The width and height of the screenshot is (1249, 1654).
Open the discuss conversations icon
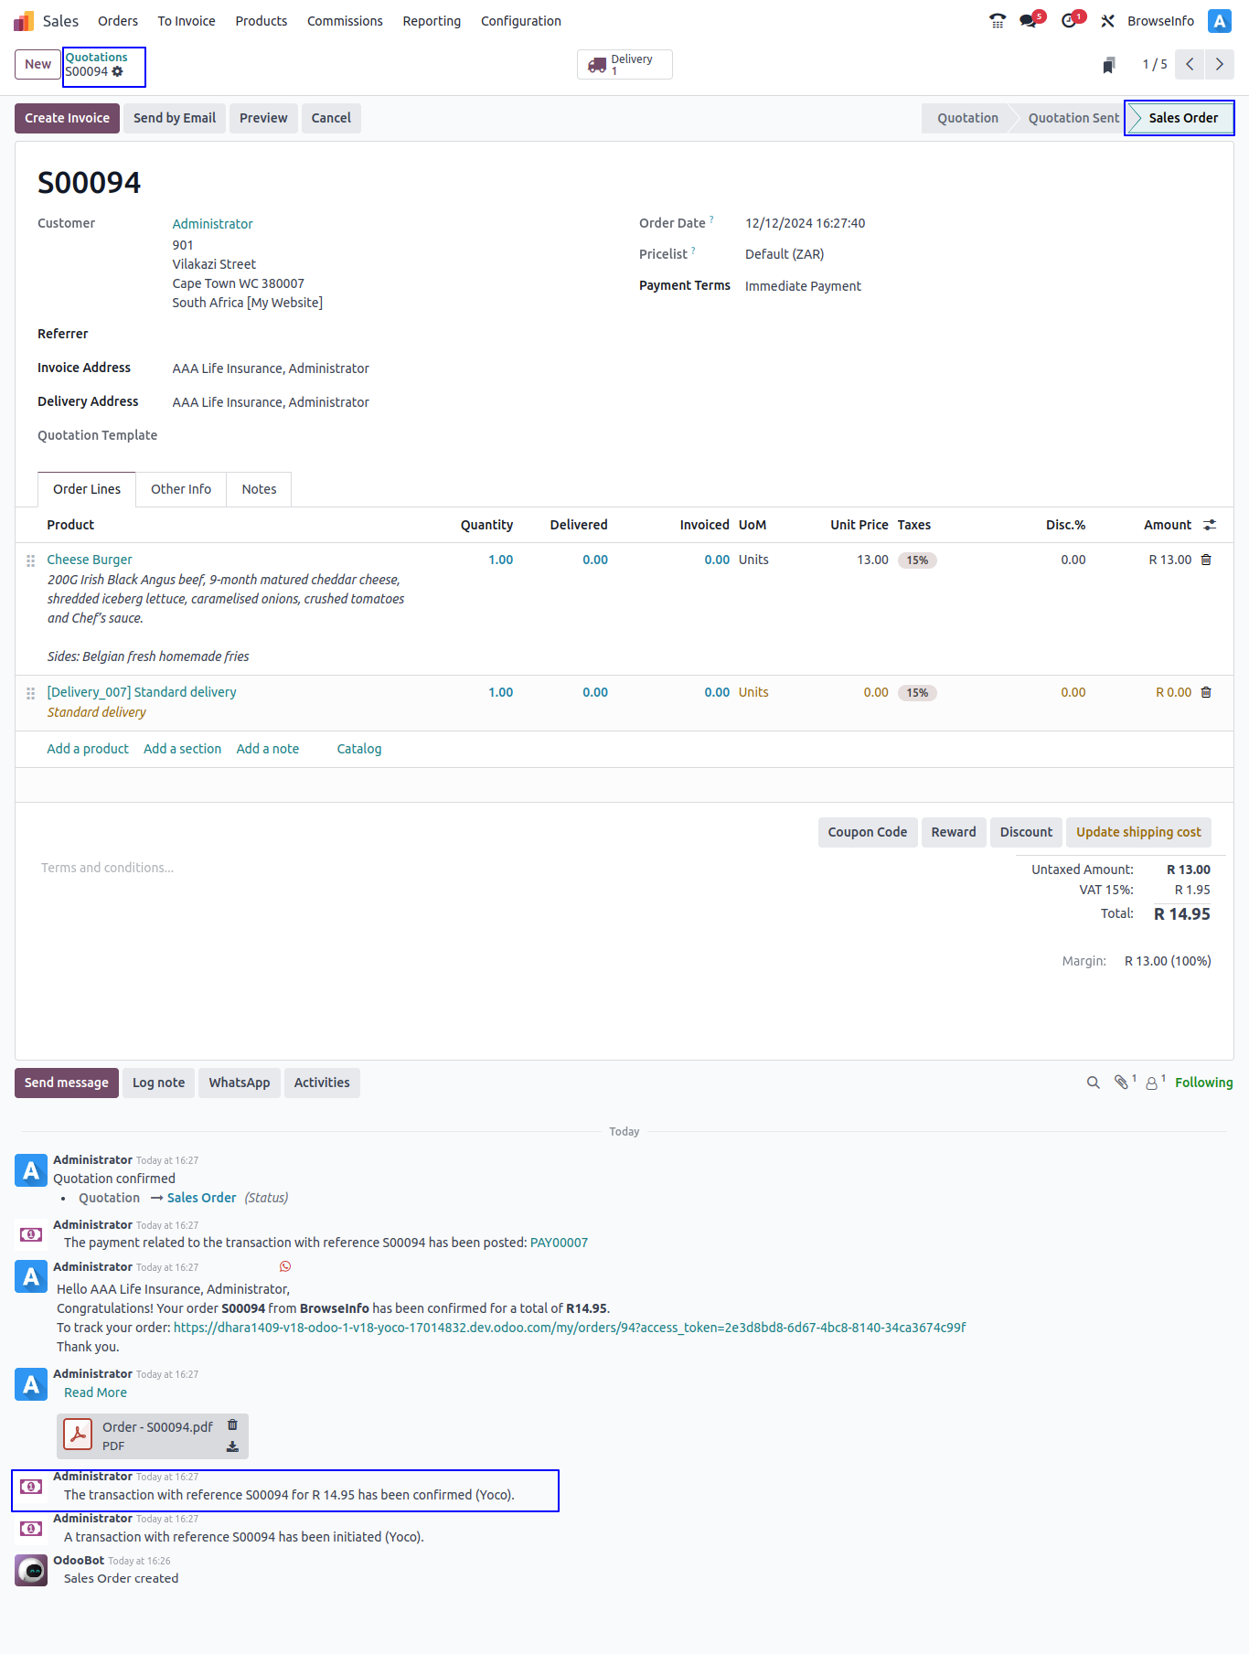(1030, 21)
